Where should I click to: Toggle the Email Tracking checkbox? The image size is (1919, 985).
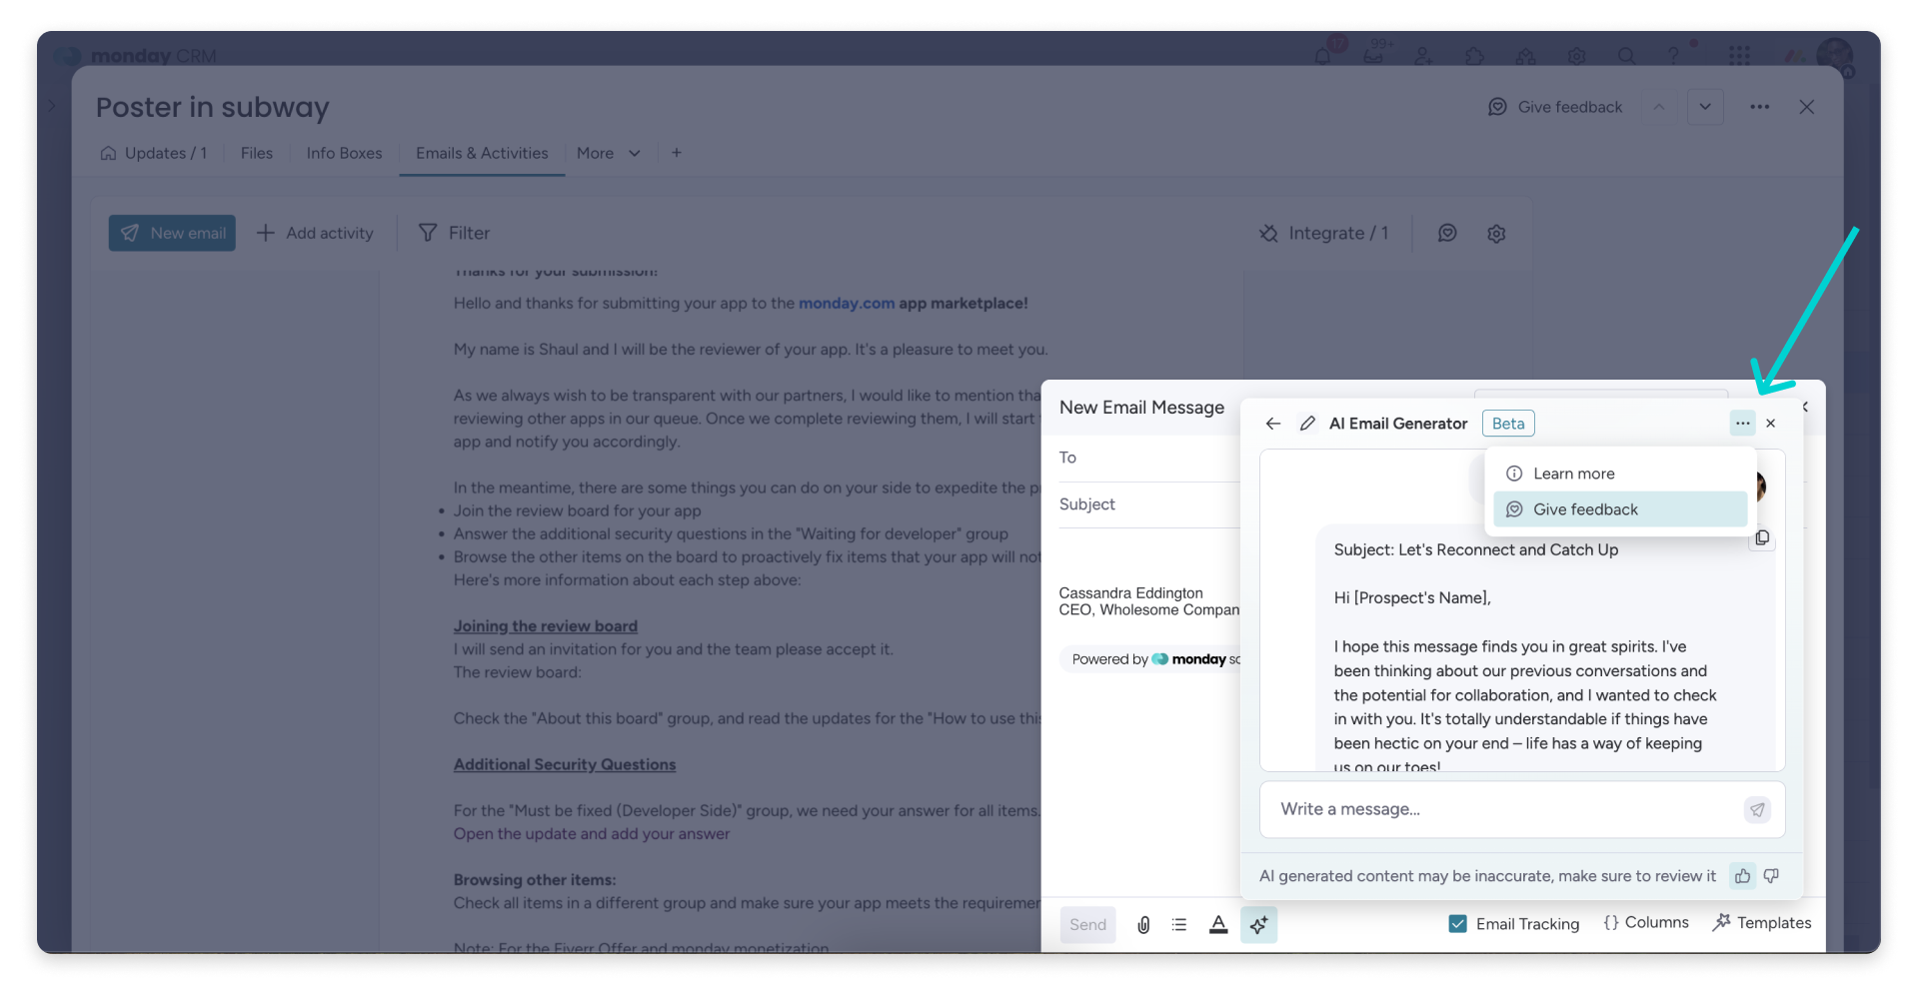1457,924
